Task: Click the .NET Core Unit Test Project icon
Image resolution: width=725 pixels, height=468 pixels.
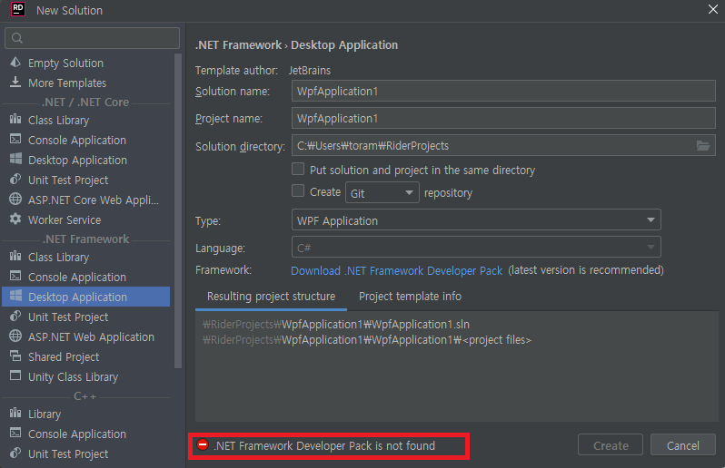Action: point(15,179)
